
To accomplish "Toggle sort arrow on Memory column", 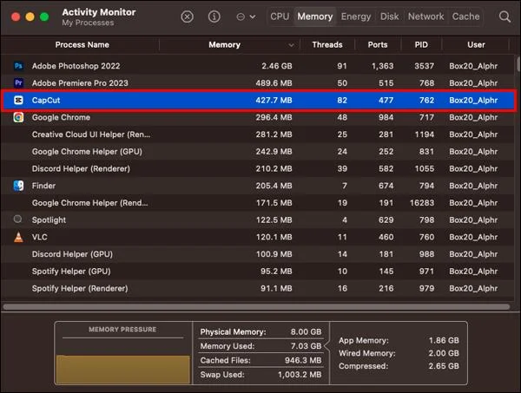I will click(291, 45).
